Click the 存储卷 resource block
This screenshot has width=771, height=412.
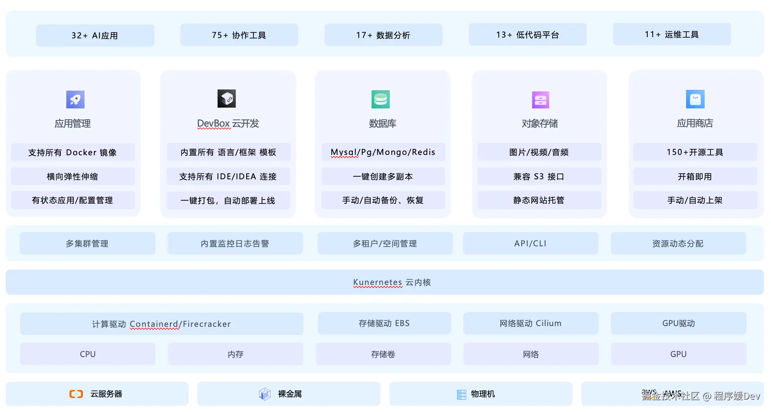coord(384,354)
